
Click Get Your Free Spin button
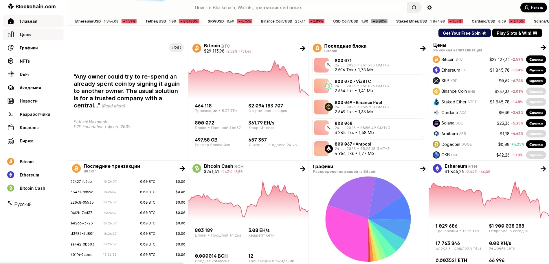point(464,33)
